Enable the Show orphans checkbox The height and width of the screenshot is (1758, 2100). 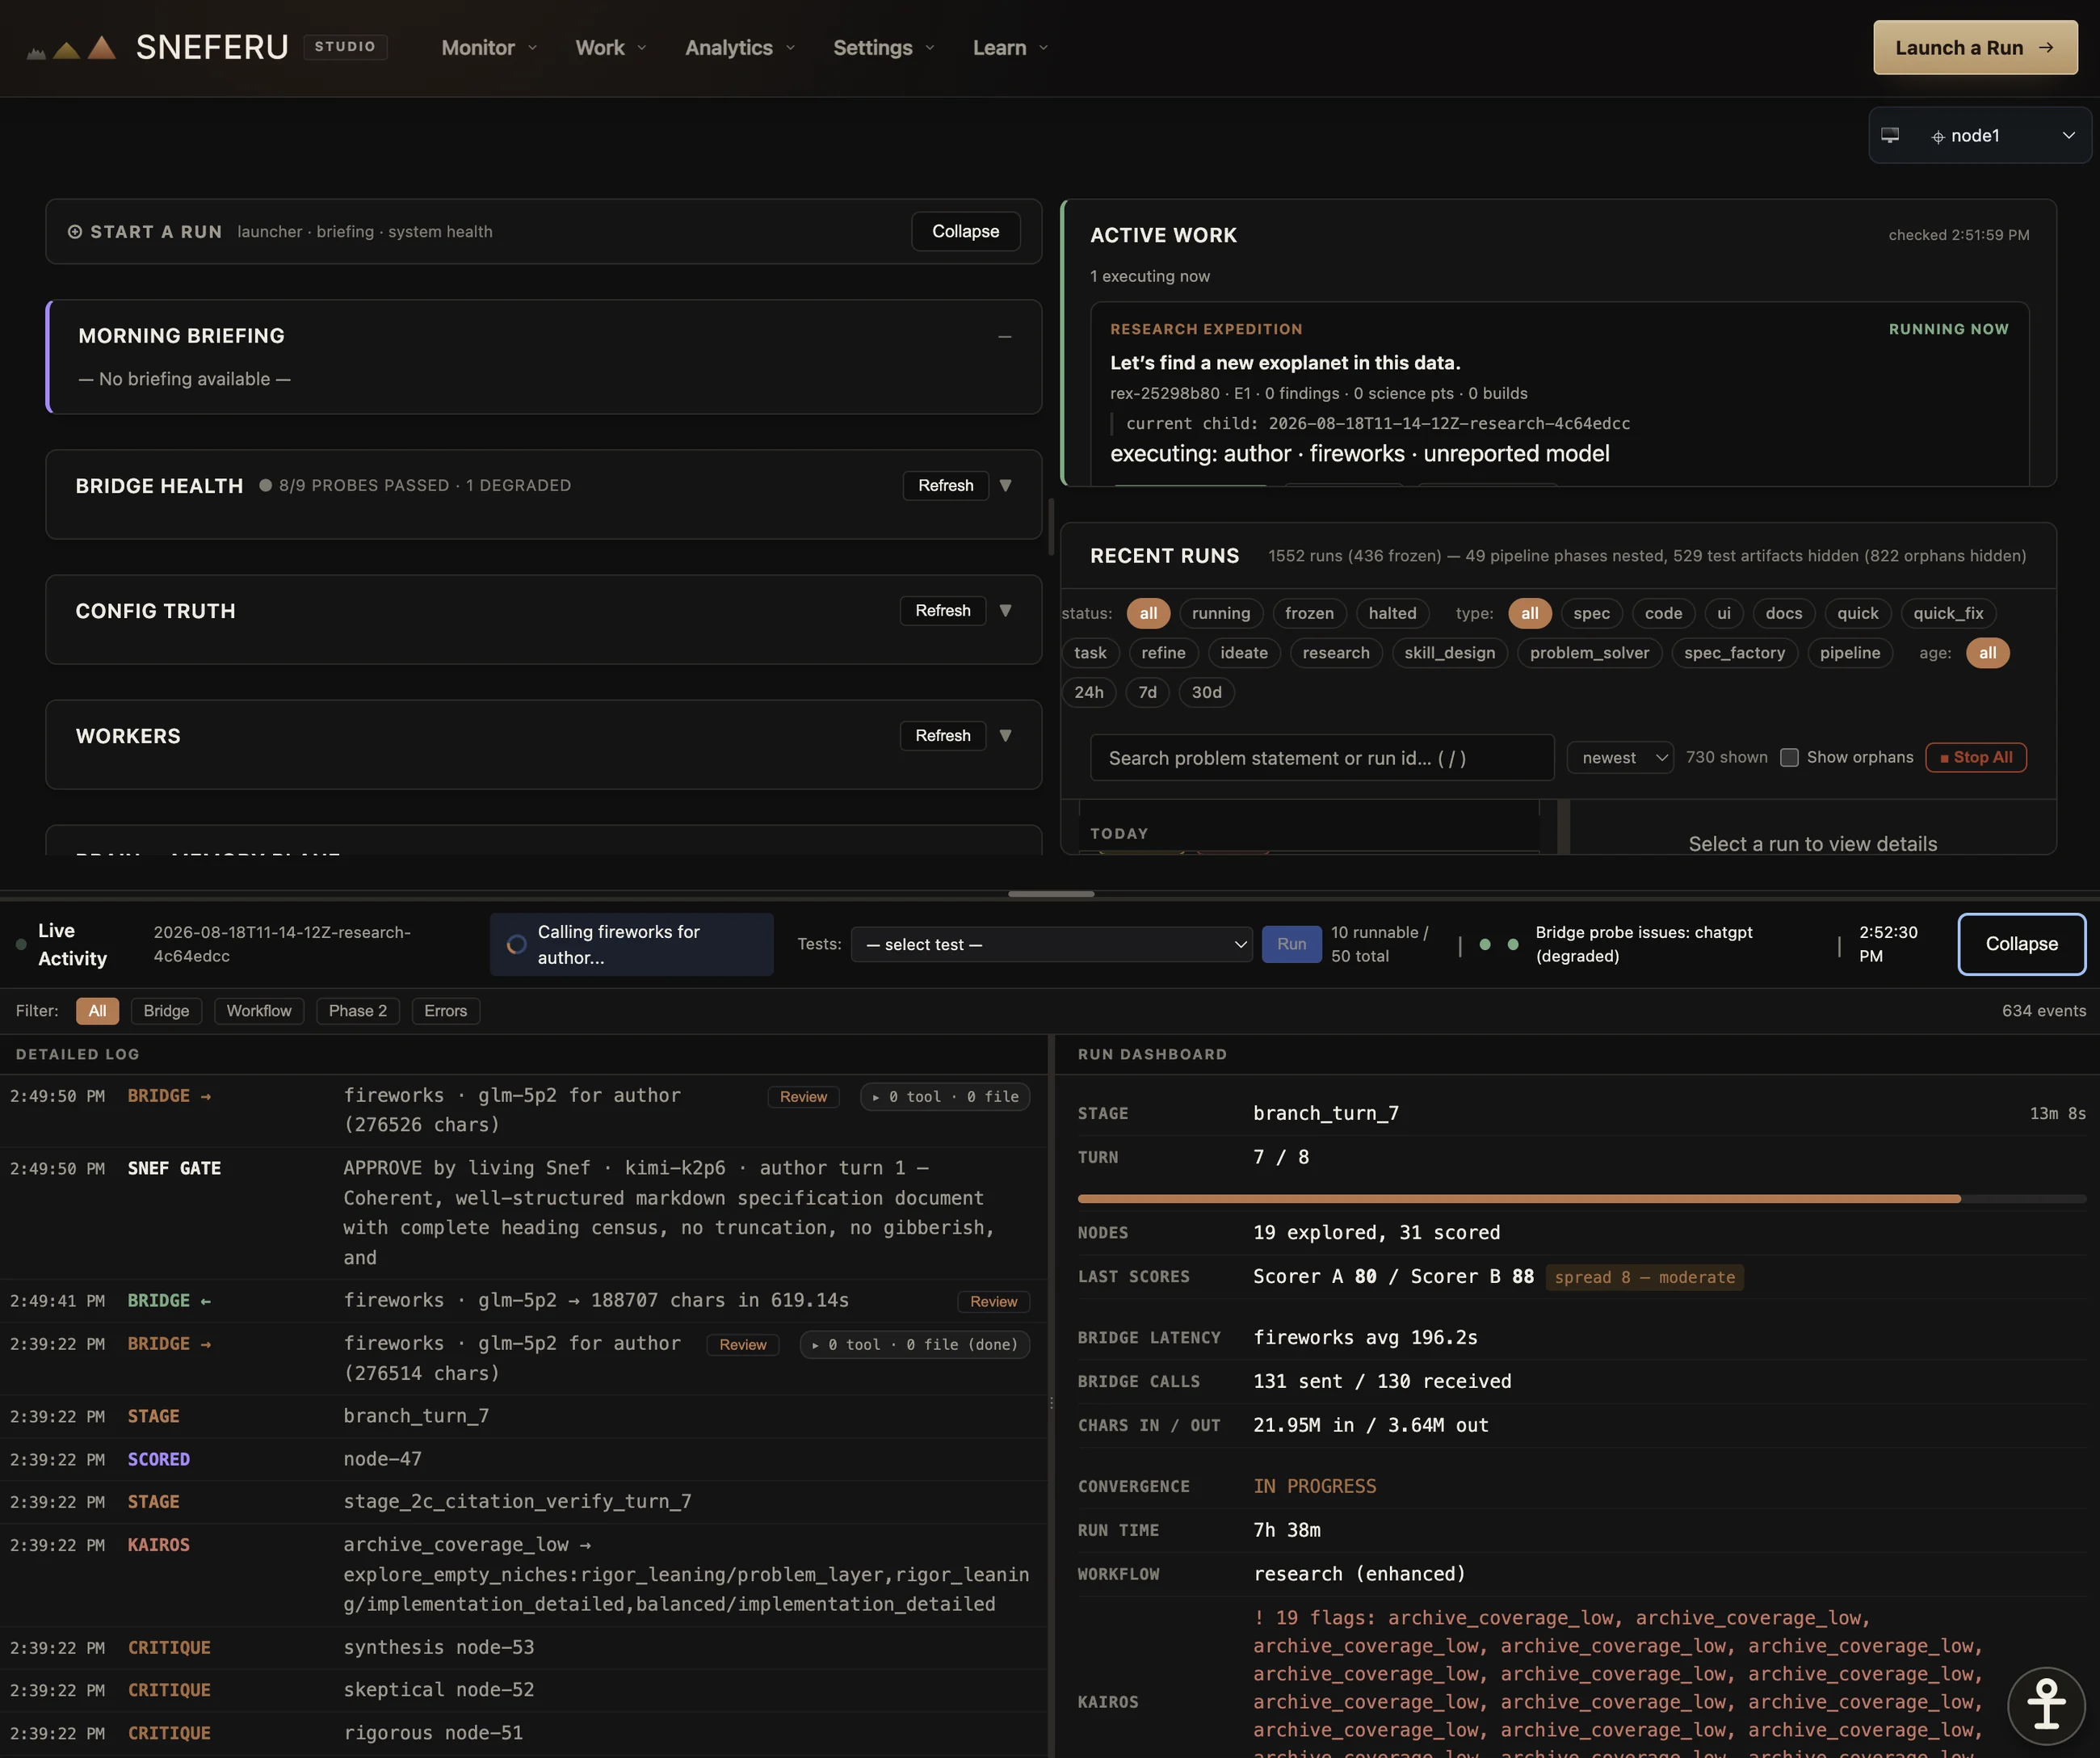(x=1790, y=758)
